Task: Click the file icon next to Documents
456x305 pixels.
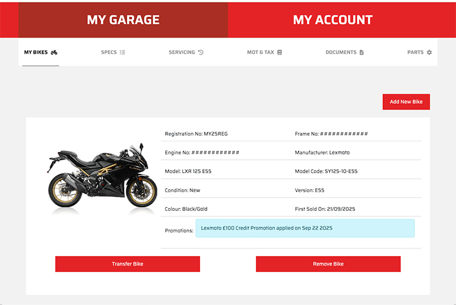Action: click(x=361, y=52)
